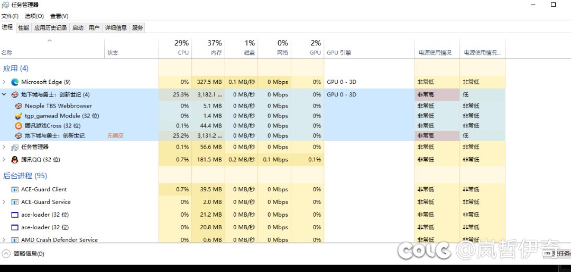Toggle 简略信息 to show fewer details
571x272 pixels.
tap(24, 254)
